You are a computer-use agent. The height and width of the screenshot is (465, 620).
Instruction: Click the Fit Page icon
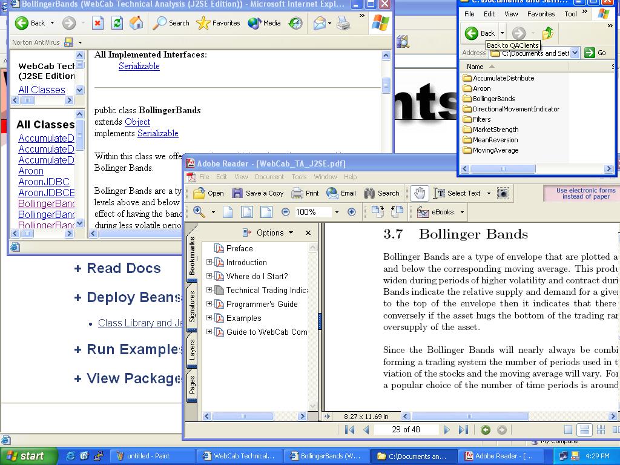(247, 212)
